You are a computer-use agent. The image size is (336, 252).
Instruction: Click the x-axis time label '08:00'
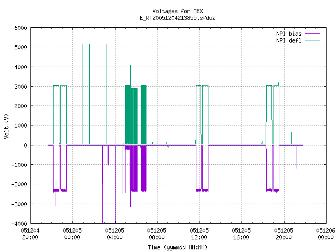point(156,237)
